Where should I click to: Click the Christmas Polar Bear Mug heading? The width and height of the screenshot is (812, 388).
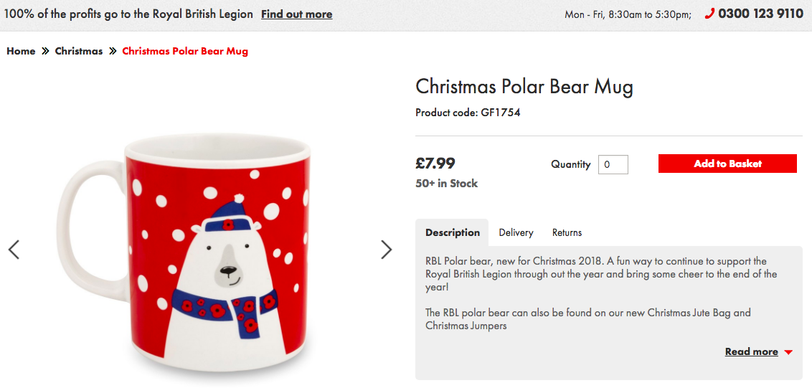[524, 87]
